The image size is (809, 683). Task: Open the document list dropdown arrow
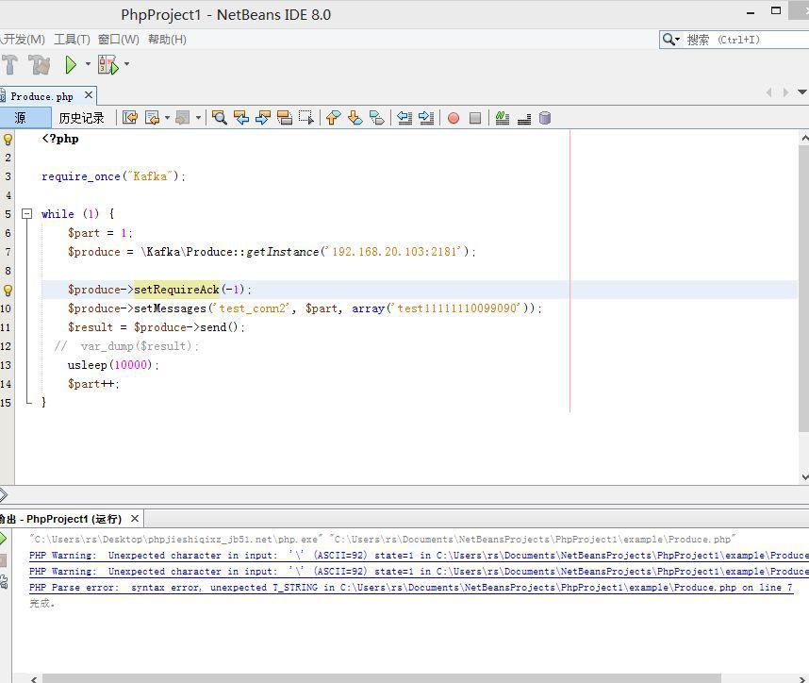pyautogui.click(x=801, y=92)
